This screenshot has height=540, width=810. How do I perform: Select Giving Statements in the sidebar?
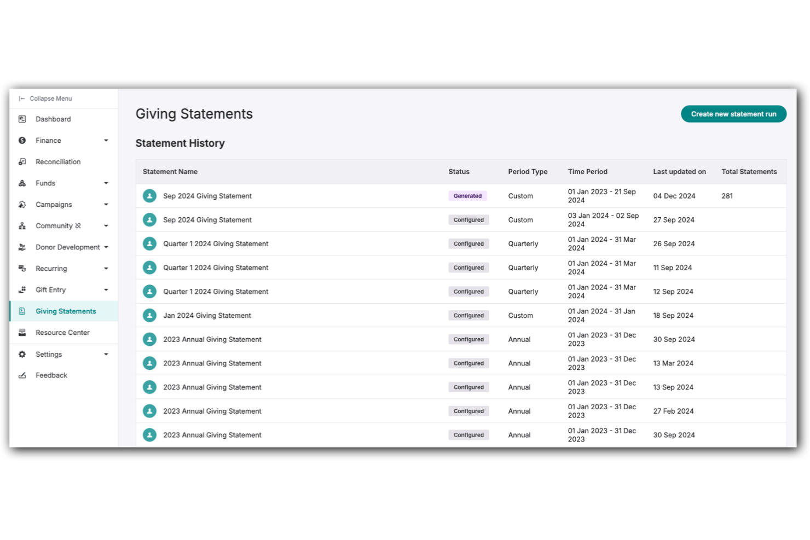click(x=66, y=311)
